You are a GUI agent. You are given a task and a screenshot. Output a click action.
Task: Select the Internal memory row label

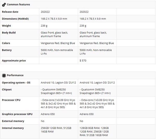click(x=13, y=128)
